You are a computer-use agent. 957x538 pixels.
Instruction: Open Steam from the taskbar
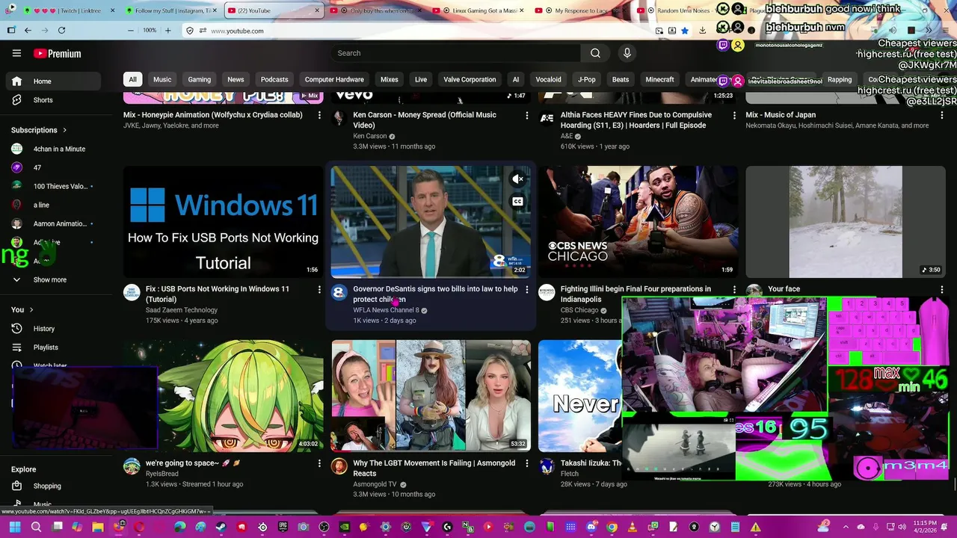tap(221, 527)
